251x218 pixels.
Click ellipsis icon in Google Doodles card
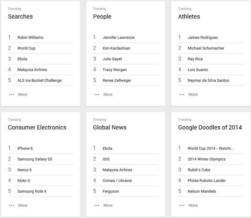tap(182, 205)
